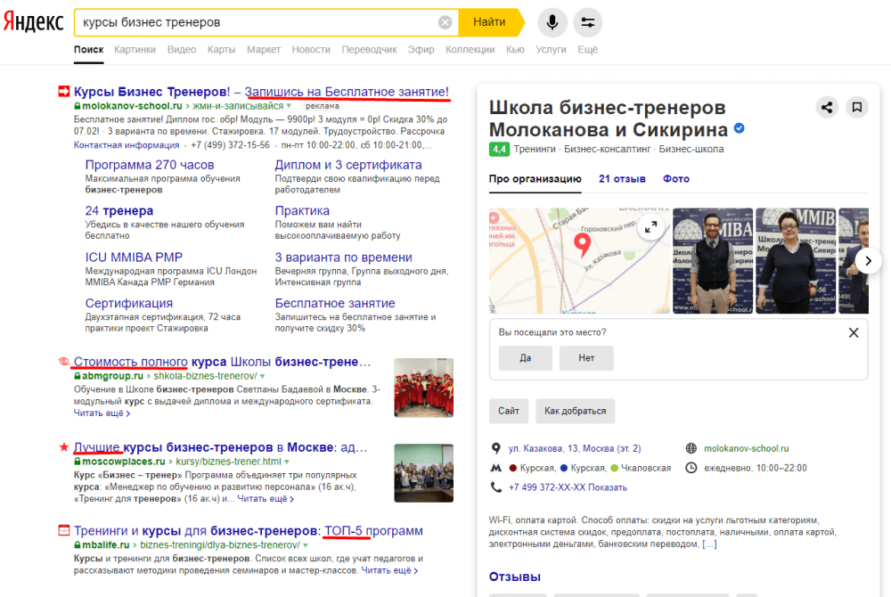Reveal phone number via 'Показать'
Screen dimensions: 891x597
(x=608, y=487)
